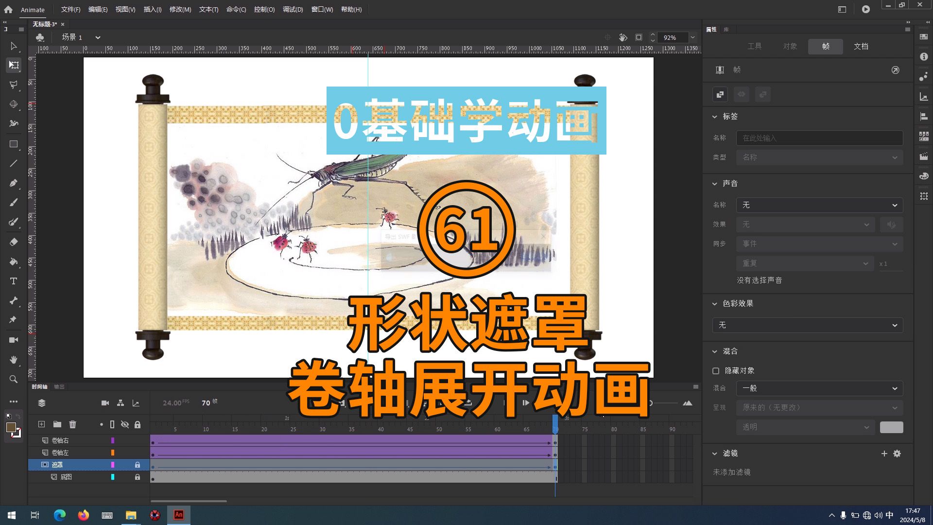Open the 修改(M) menu
Screen dimensions: 933x525
(x=180, y=10)
